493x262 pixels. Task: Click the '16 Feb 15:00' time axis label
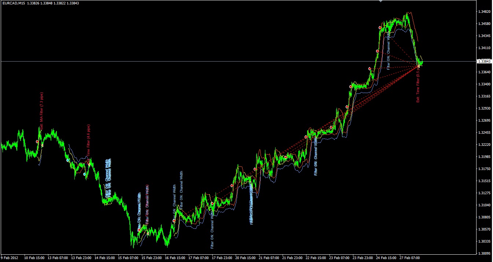pos(176,258)
